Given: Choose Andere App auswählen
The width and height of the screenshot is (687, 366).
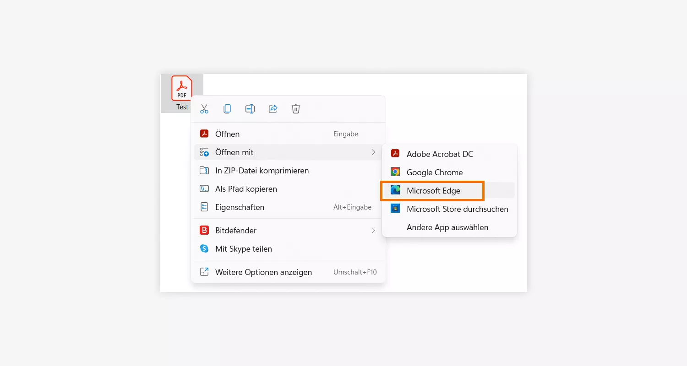Looking at the screenshot, I should [449, 227].
